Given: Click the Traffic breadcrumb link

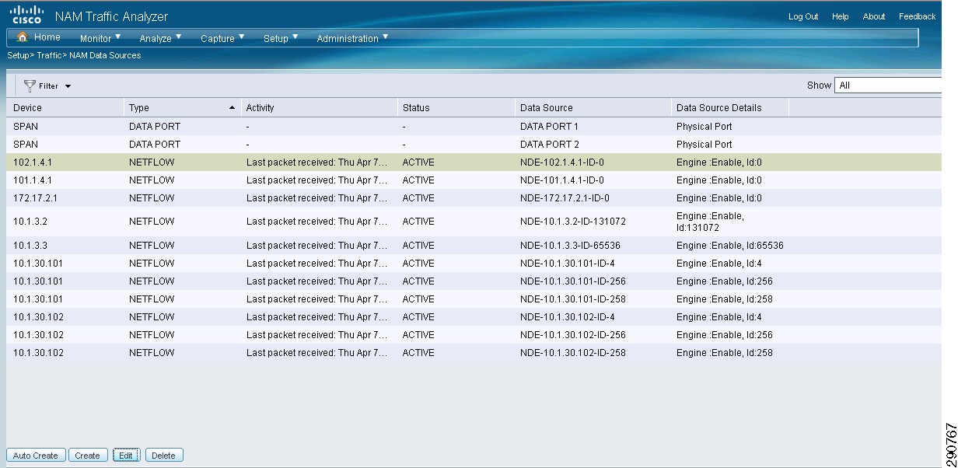Looking at the screenshot, I should pyautogui.click(x=48, y=56).
